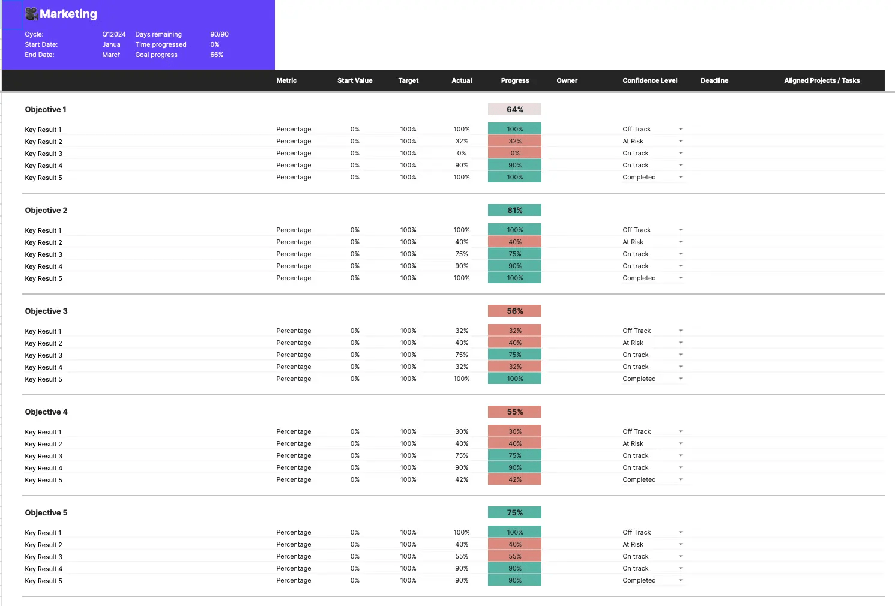
Task: Open the On track dropdown for Objective 3 Key Result 3
Action: pyautogui.click(x=680, y=355)
